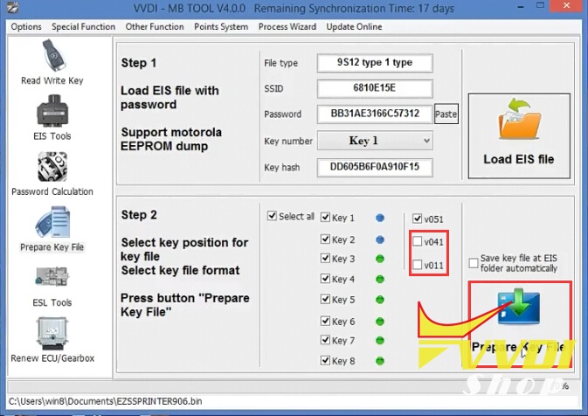Click Key 4 green status dot
Screen dimensions: 588x416
click(380, 279)
